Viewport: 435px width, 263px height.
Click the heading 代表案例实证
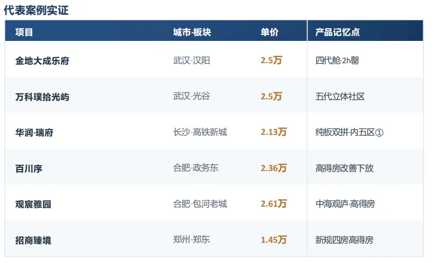36,10
